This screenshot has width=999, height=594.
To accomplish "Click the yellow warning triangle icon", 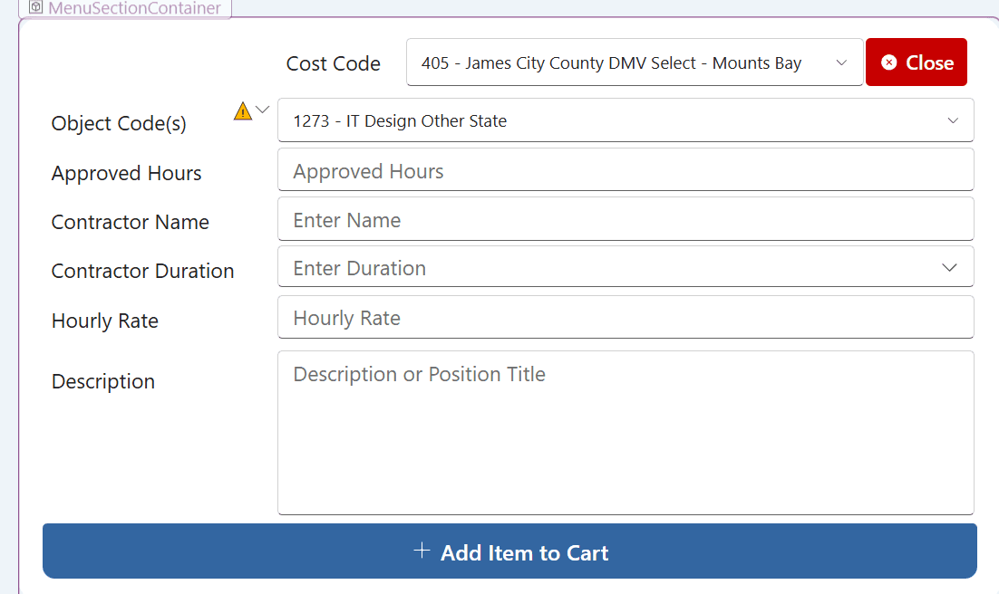I will pyautogui.click(x=243, y=111).
